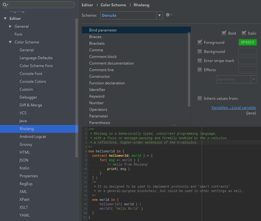The width and height of the screenshot is (261, 221).
Task: Select Comment line attribute
Action: tap(135, 70)
